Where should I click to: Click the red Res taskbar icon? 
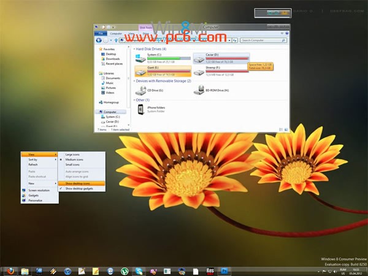(210, 271)
